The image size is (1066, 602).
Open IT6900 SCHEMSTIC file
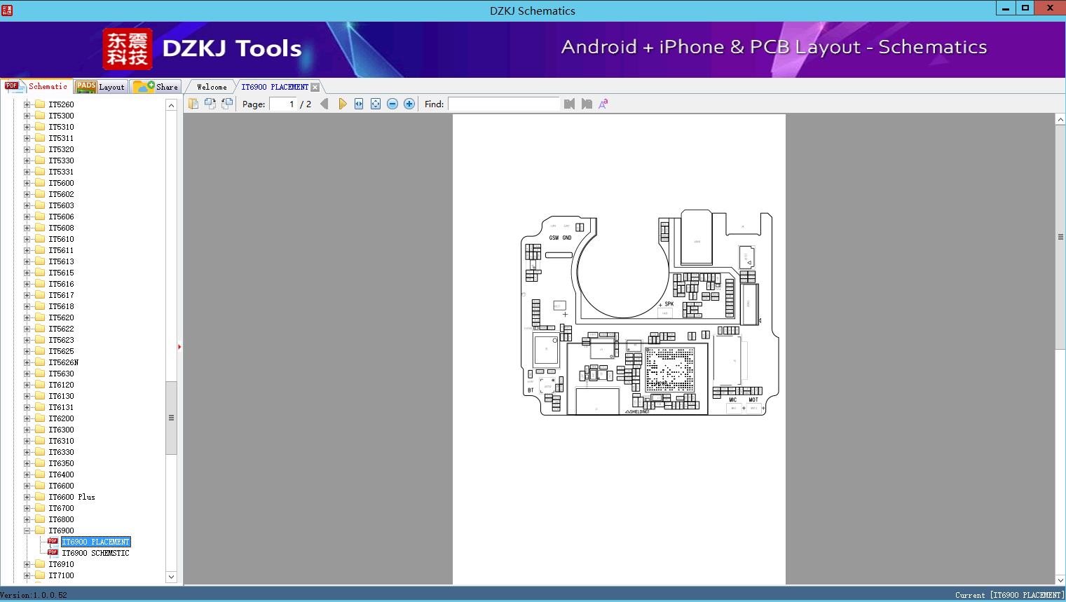click(x=95, y=553)
